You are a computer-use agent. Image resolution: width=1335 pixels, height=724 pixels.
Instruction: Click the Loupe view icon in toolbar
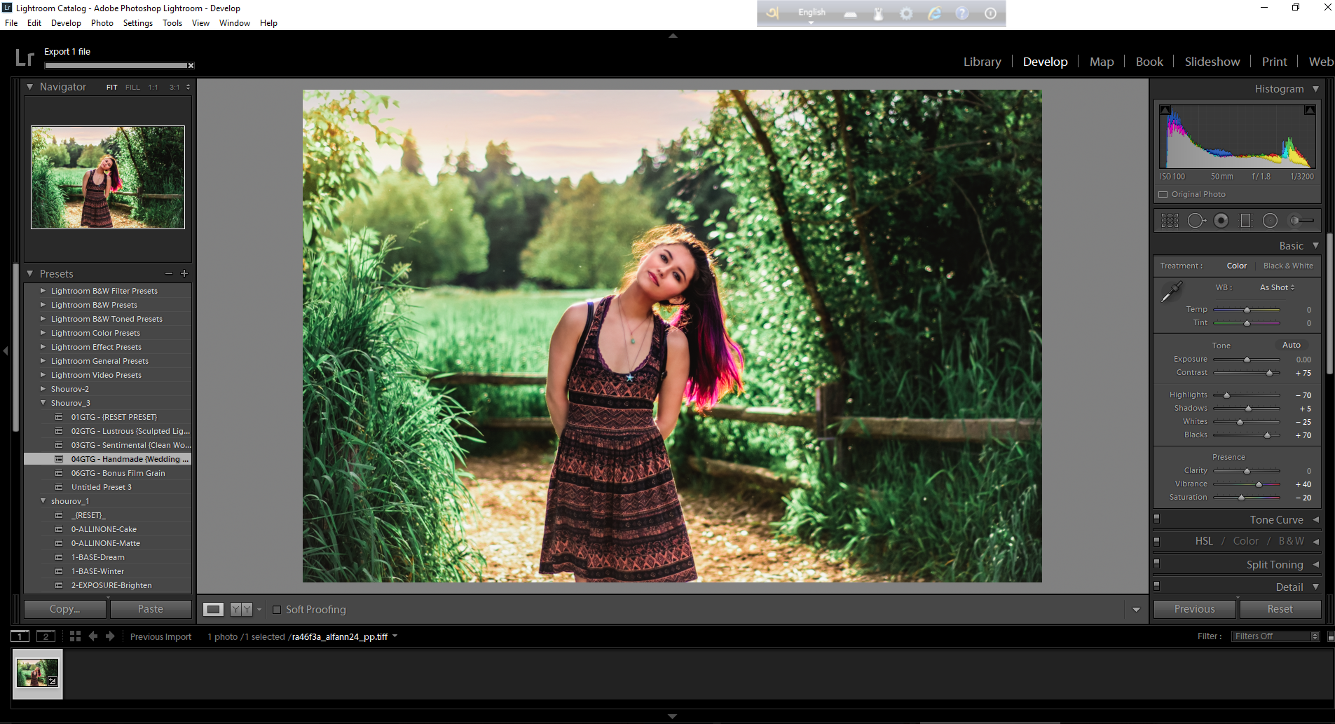(213, 609)
